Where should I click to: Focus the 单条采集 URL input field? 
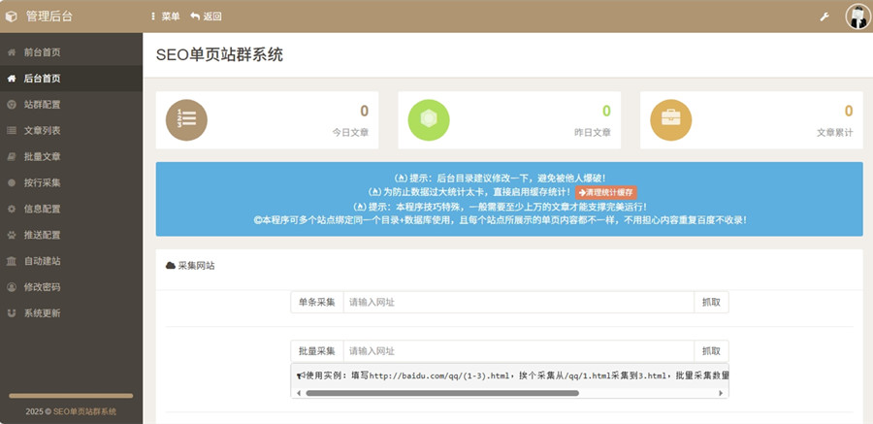pos(518,303)
